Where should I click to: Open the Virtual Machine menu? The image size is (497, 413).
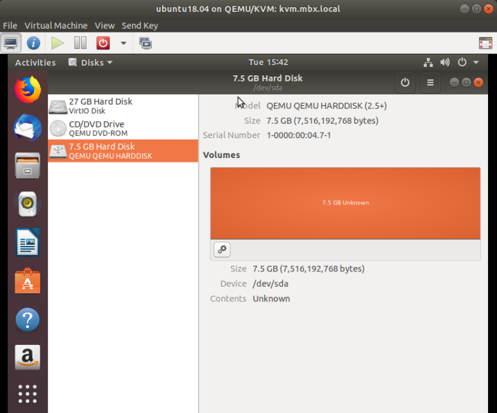[x=56, y=25]
